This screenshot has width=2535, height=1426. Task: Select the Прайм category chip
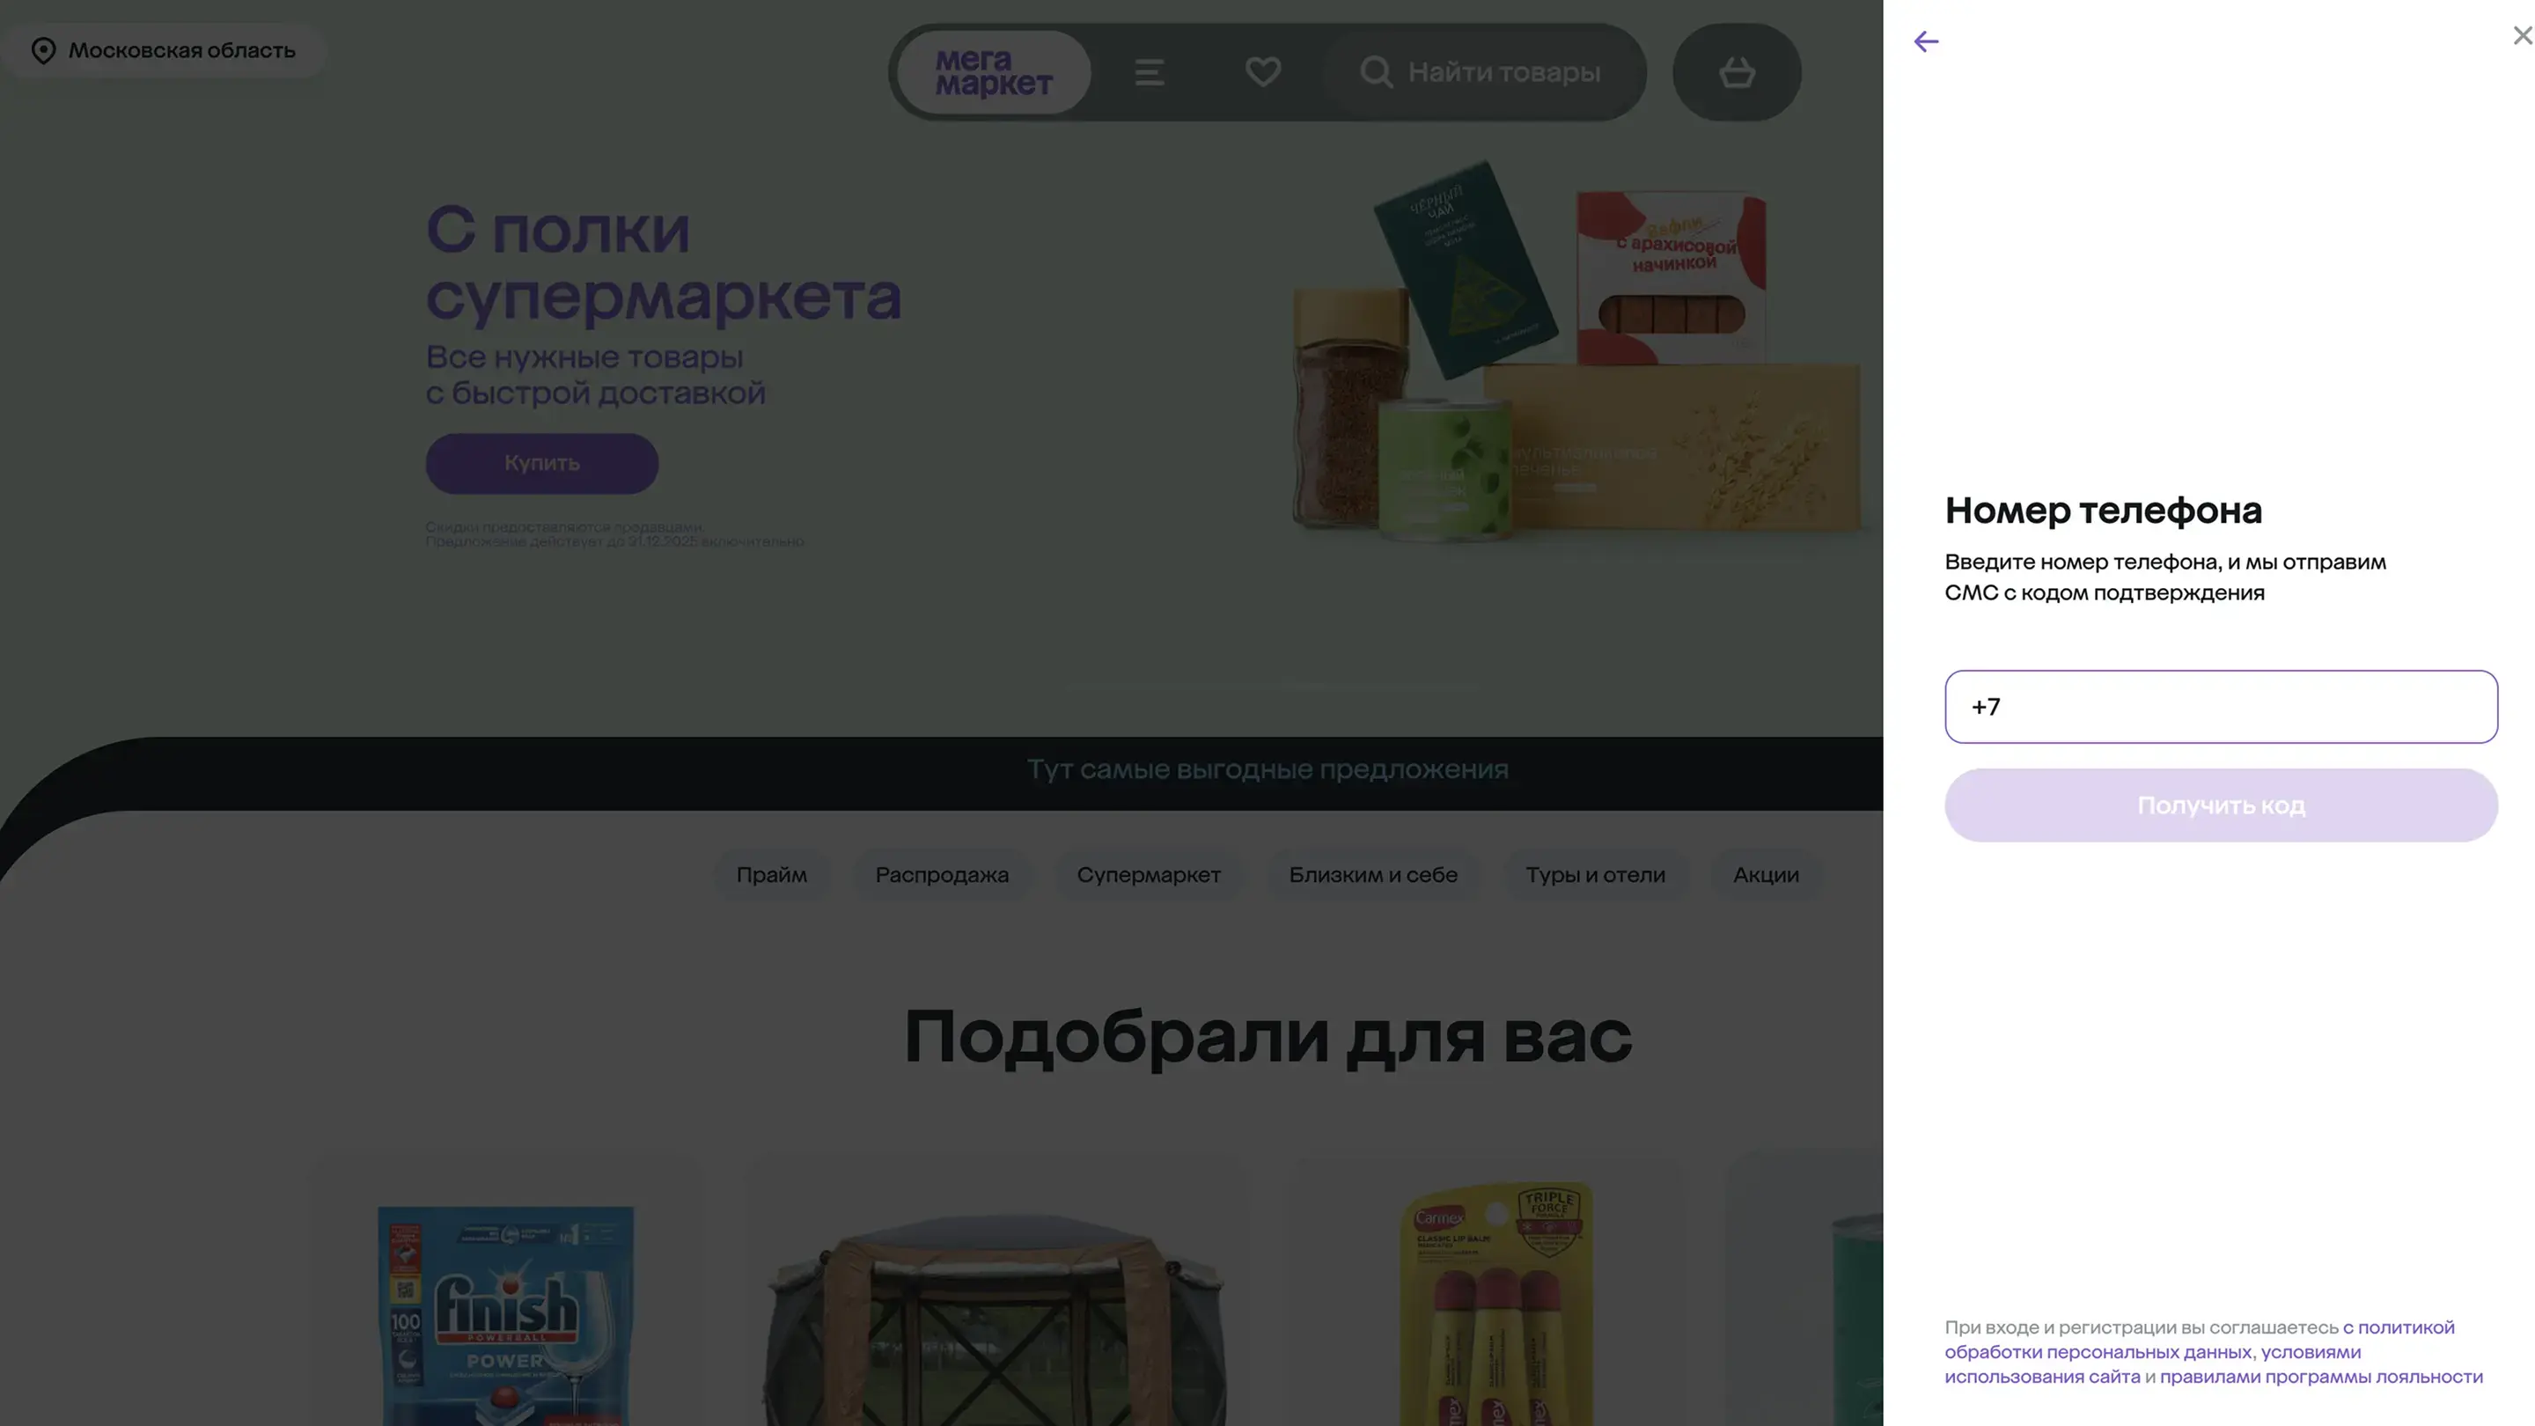pos(772,875)
